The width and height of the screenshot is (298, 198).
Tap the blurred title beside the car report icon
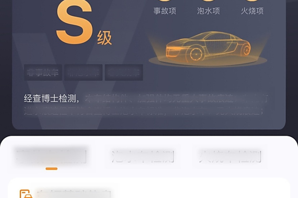click(x=74, y=194)
